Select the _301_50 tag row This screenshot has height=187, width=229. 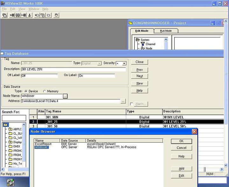pyautogui.click(x=127, y=126)
